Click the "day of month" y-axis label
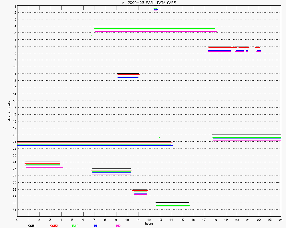Image resolution: width=286 pixels, height=228 pixels. [x=9, y=111]
